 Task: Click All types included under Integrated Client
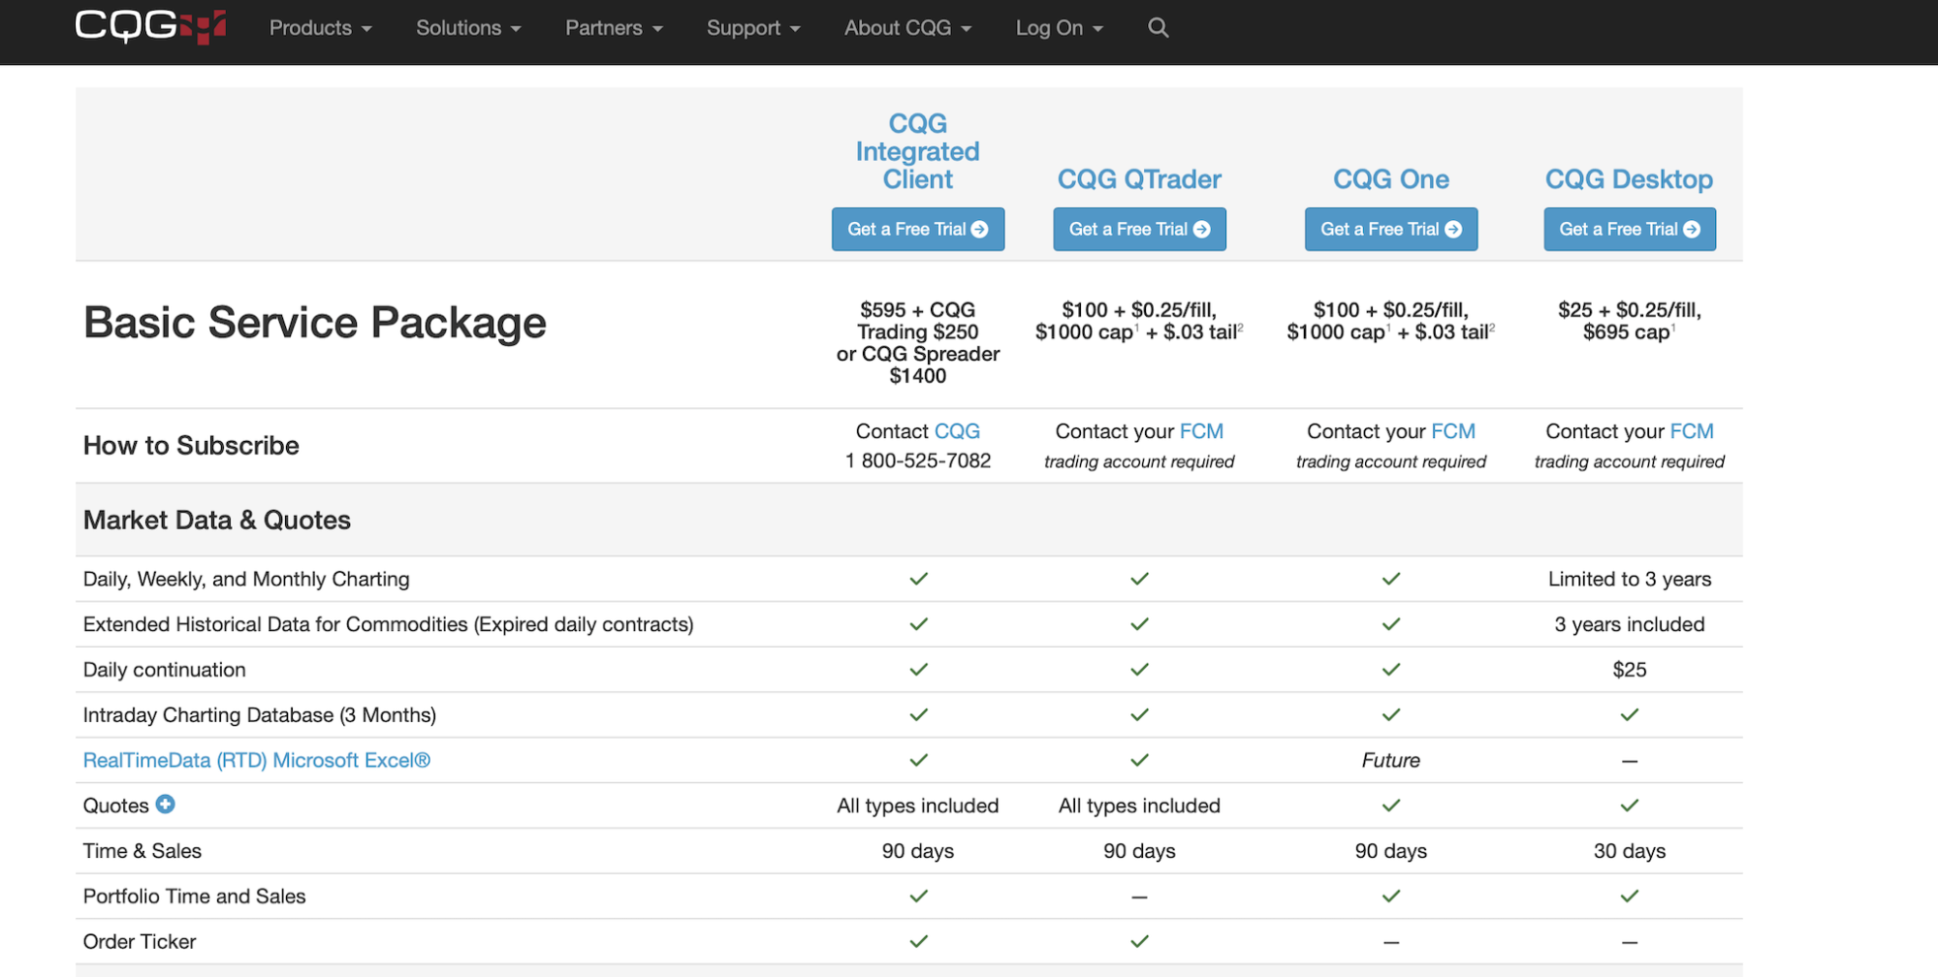pos(917,805)
